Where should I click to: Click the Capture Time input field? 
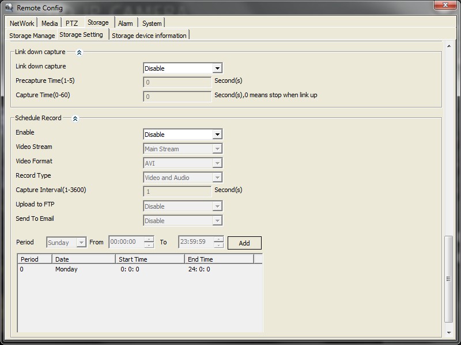(x=177, y=97)
